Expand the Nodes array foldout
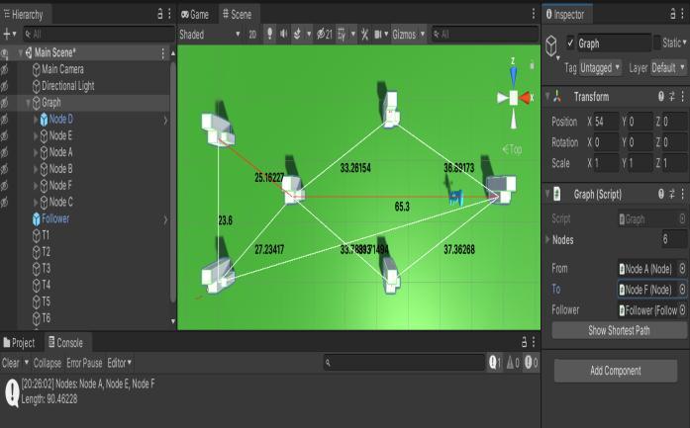The width and height of the screenshot is (690, 428). click(547, 239)
